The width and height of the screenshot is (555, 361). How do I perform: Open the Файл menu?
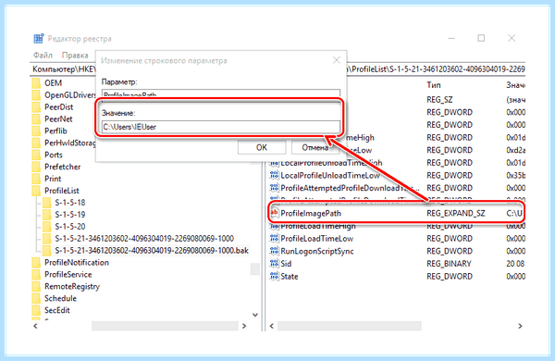pyautogui.click(x=43, y=56)
